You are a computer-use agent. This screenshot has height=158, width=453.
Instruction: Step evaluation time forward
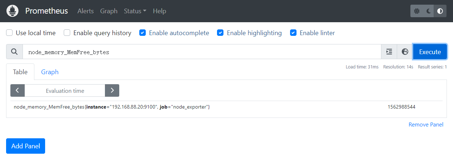[112, 91]
